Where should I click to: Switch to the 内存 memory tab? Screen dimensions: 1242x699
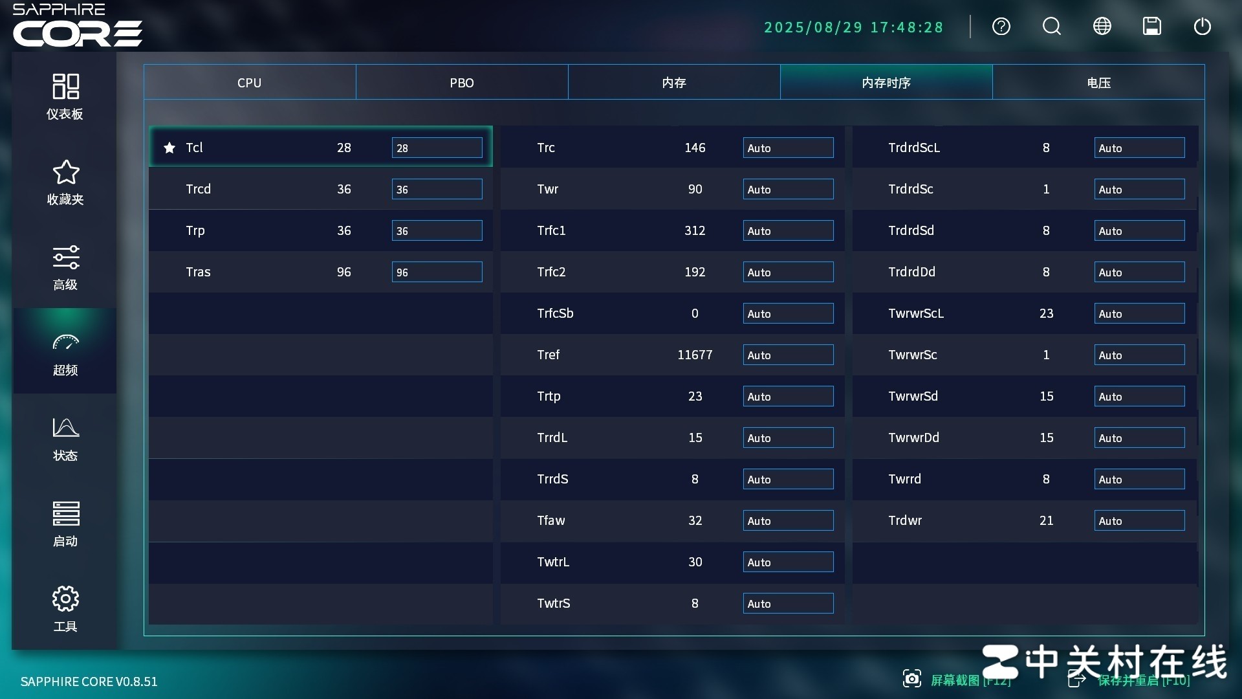point(674,83)
